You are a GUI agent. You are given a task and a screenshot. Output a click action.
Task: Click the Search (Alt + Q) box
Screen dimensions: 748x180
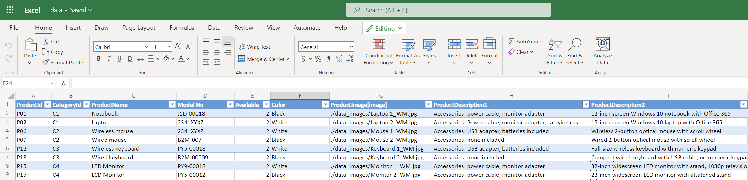448,10
